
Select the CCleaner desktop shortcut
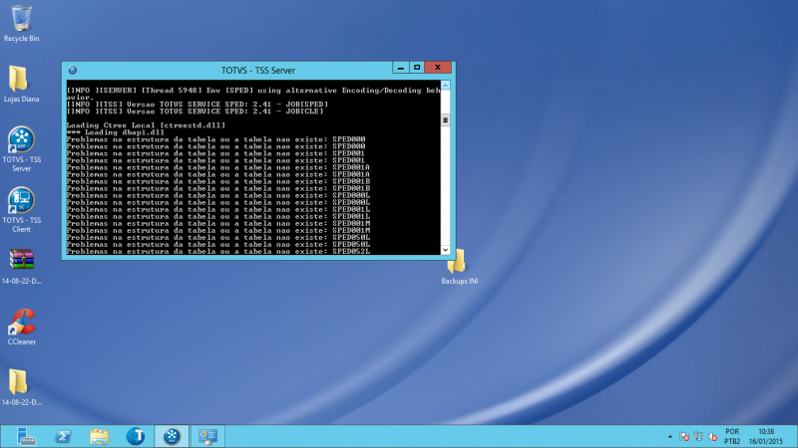[21, 327]
